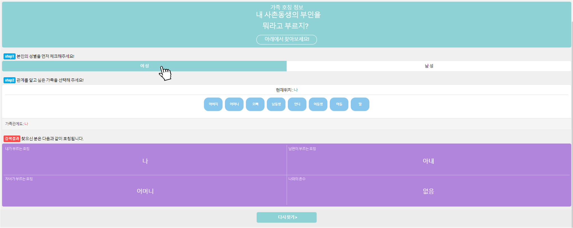
Task: Click the result 없음 under 나와의 촌수
Action: pyautogui.click(x=428, y=191)
